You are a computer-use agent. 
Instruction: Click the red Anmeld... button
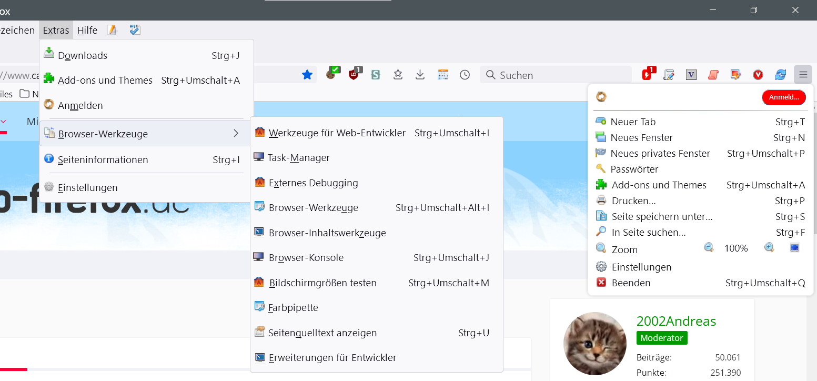784,97
